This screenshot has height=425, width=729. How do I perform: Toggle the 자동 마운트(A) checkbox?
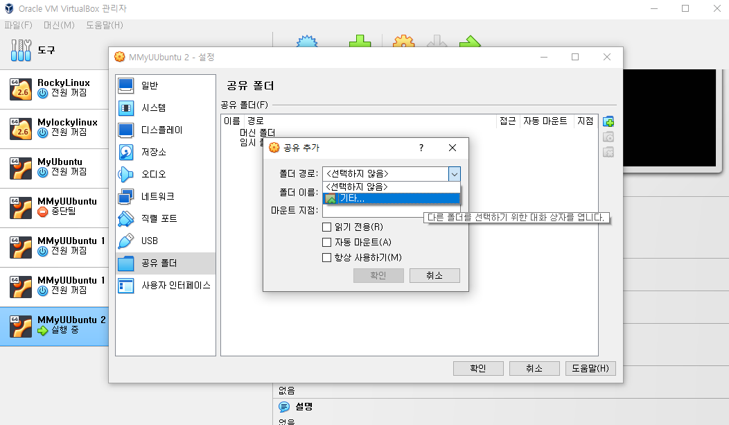click(327, 242)
